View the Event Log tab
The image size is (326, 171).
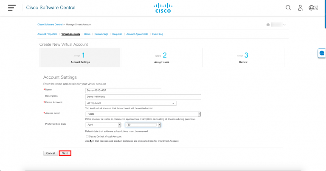(157, 34)
